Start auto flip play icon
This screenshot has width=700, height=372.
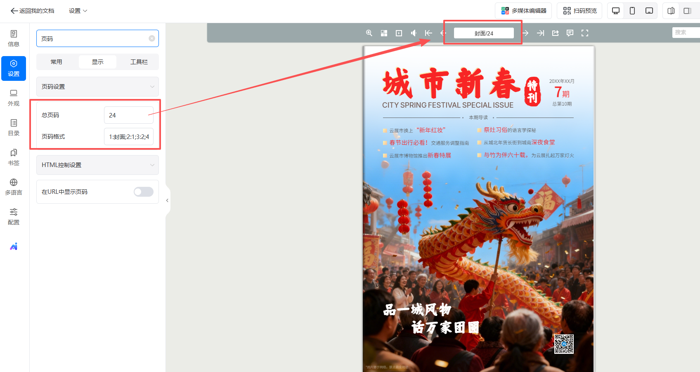(399, 33)
